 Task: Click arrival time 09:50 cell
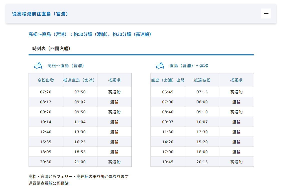coord(80,112)
